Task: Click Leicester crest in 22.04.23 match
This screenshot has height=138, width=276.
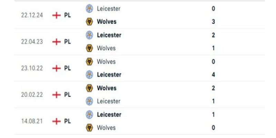Action: pos(89,35)
